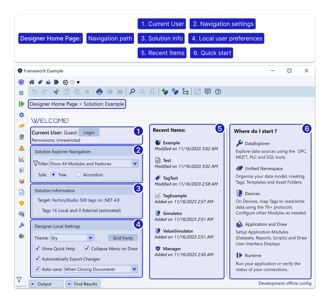Open Security shield icon in sidebar
The image size is (330, 303).
click(22, 203)
